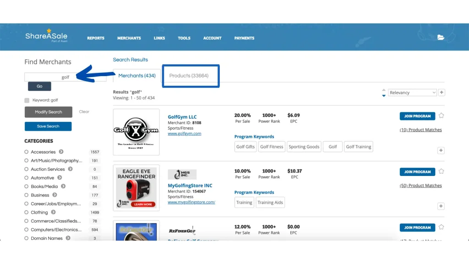Open www.mygolfingstore.com link
The width and height of the screenshot is (469, 264).
coord(191,202)
